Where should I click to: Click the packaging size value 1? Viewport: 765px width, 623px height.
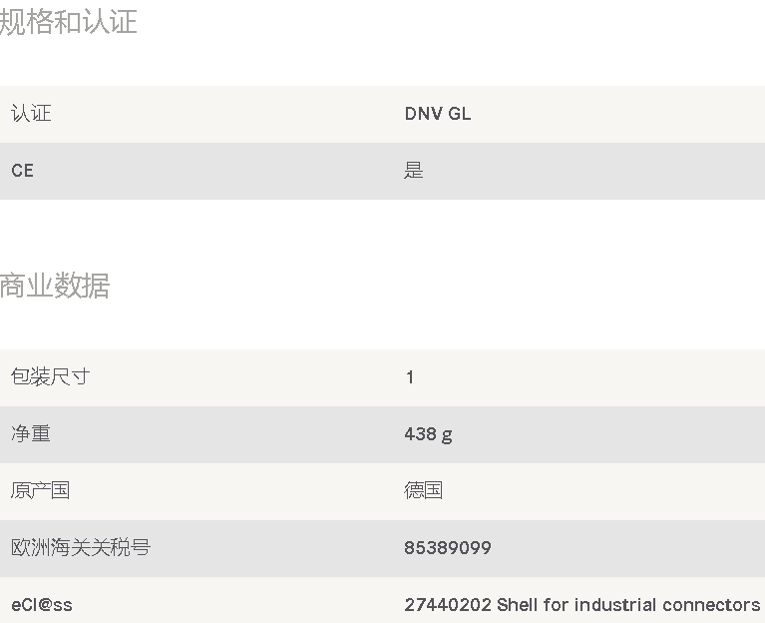pos(410,377)
